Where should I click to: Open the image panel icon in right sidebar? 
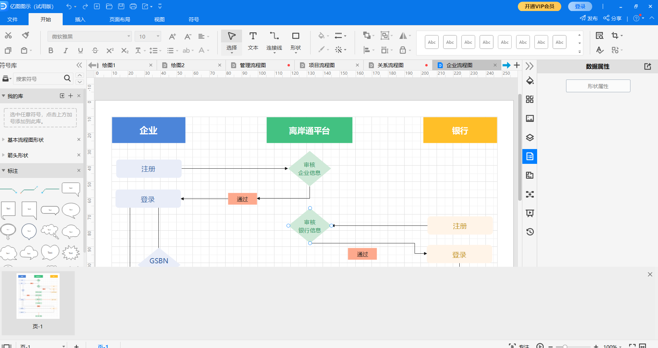tap(530, 119)
